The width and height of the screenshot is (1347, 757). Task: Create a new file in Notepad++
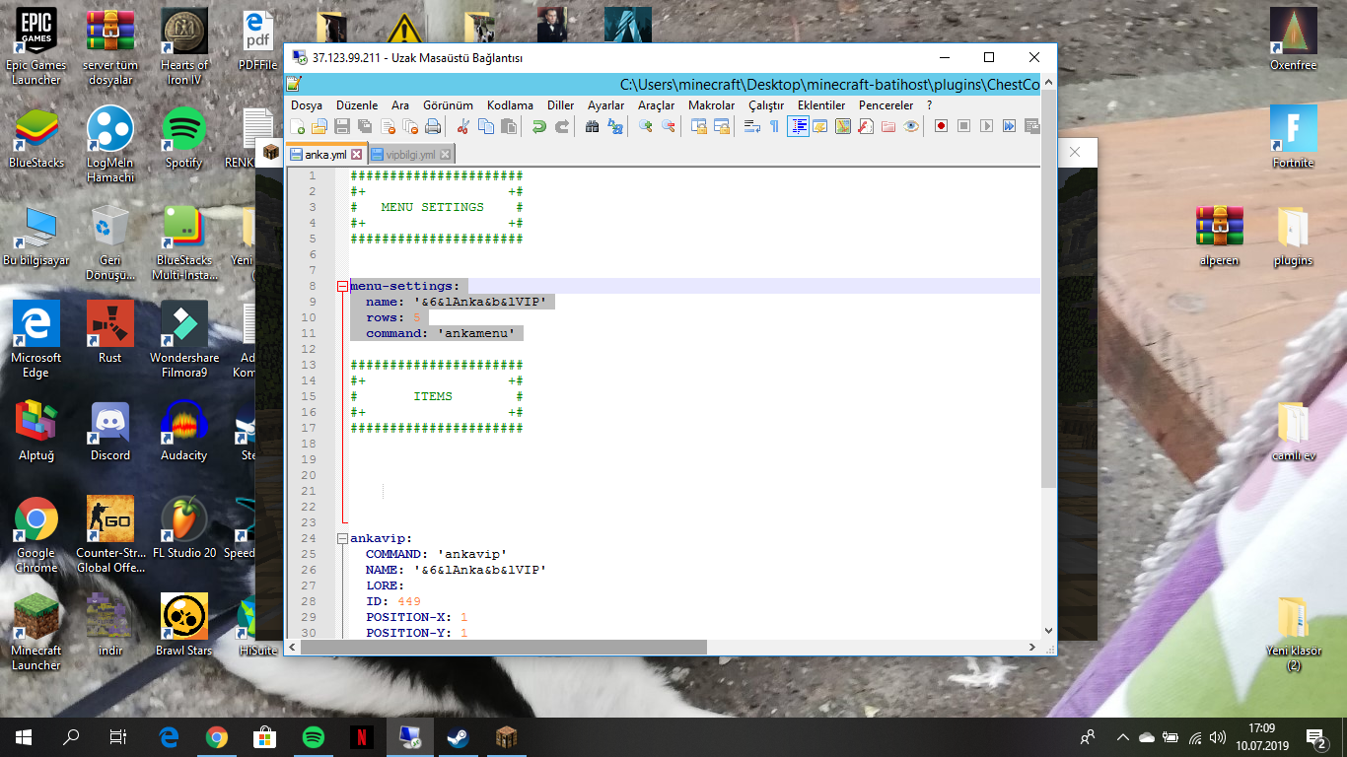point(297,126)
